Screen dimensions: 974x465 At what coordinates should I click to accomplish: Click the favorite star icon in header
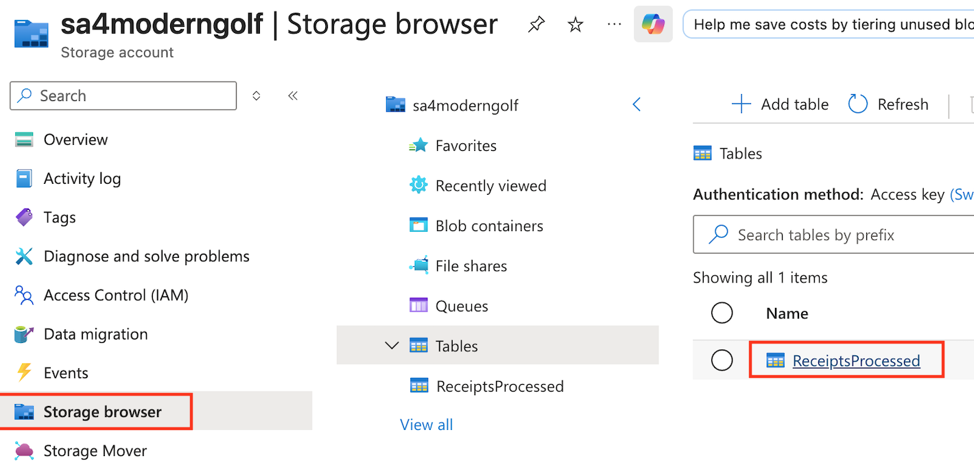[575, 25]
